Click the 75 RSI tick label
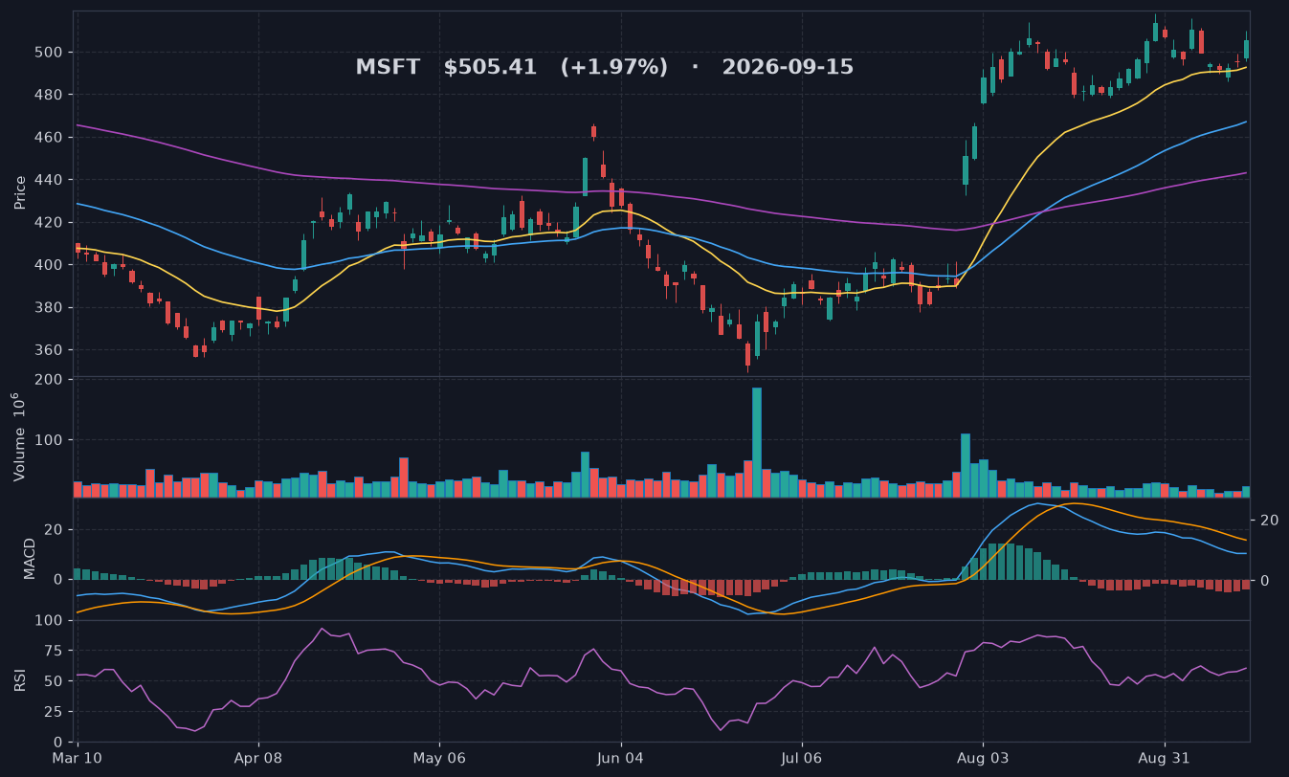Viewport: 1289px width, 777px height. tap(55, 652)
